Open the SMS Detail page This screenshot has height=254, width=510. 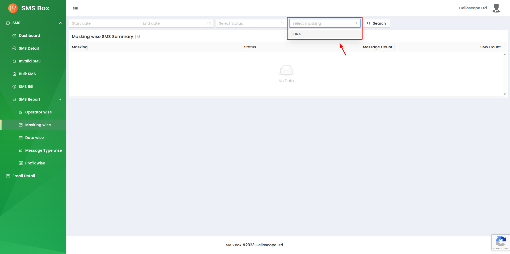29,48
